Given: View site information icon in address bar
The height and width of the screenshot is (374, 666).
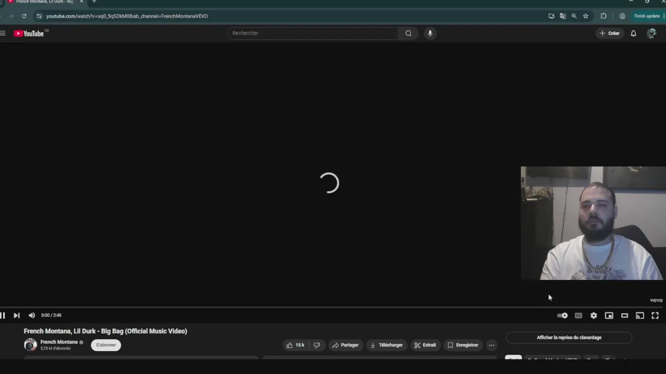Looking at the screenshot, I should 39,16.
